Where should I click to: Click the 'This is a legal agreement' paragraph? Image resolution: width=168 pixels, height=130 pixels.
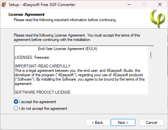79,77
